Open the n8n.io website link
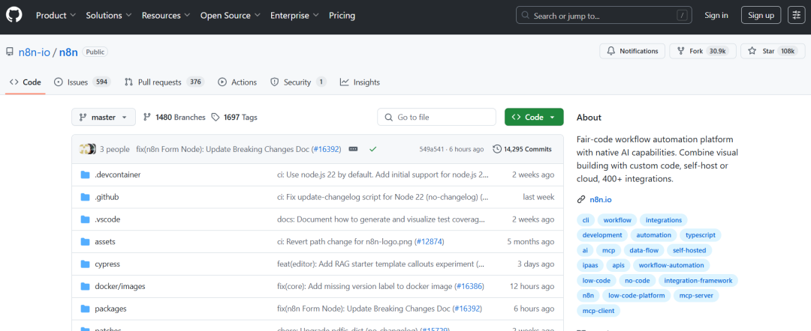This screenshot has width=811, height=331. click(x=601, y=199)
